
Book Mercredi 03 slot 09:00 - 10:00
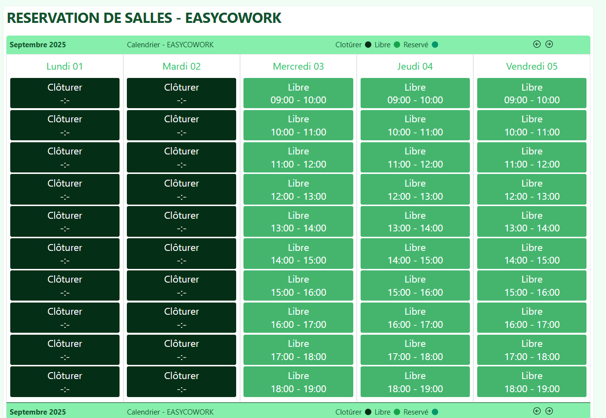298,93
